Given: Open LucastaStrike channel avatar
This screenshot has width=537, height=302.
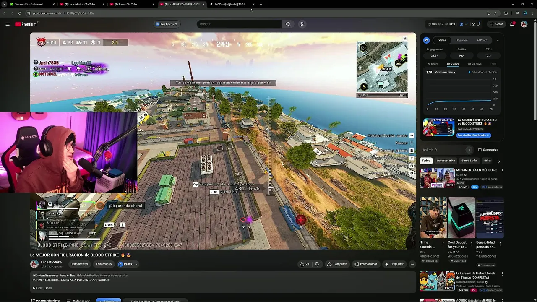Looking at the screenshot, I should coord(34,264).
